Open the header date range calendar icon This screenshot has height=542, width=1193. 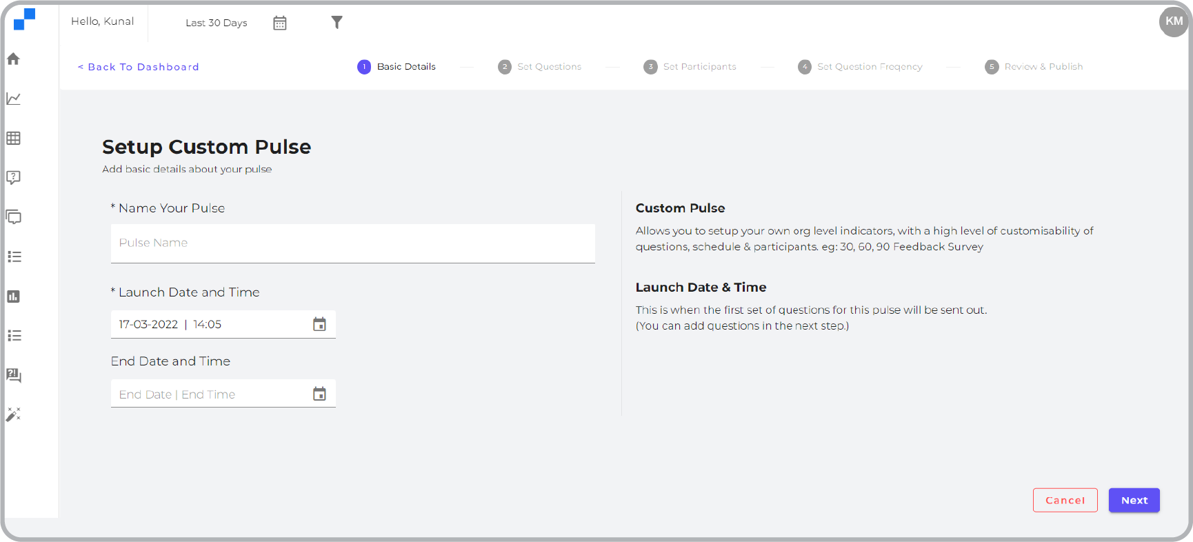[279, 23]
